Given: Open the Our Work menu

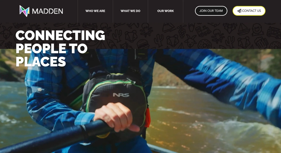Looking at the screenshot, I should click(x=166, y=11).
